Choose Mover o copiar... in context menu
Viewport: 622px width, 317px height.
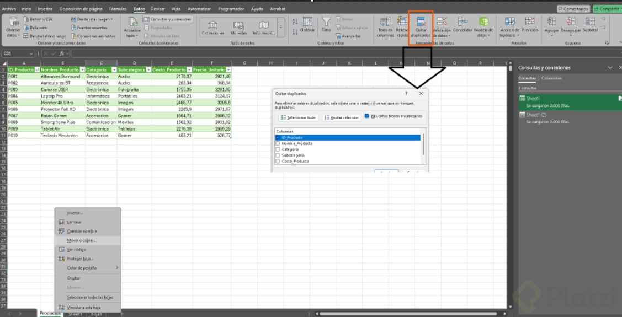click(x=88, y=240)
